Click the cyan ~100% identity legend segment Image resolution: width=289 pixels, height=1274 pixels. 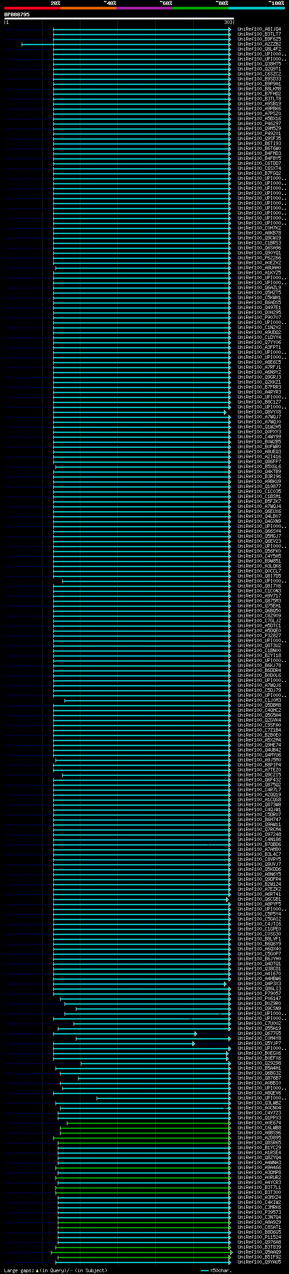click(x=256, y=8)
